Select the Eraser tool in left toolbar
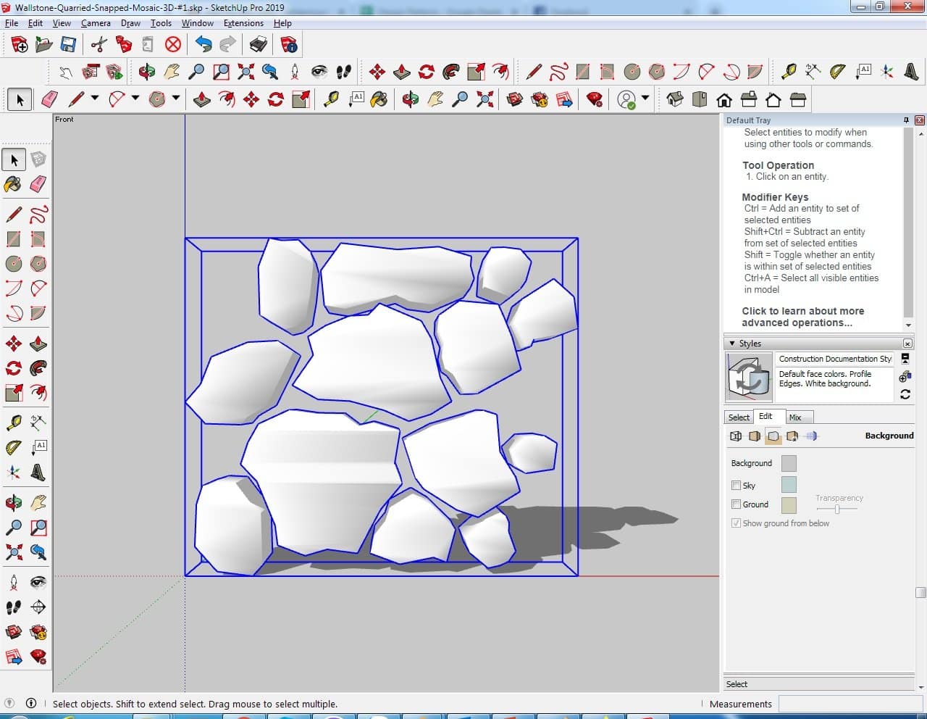 [x=38, y=184]
